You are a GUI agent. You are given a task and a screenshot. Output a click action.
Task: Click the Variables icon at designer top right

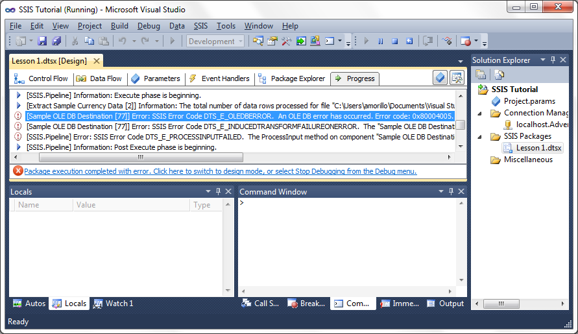point(457,78)
